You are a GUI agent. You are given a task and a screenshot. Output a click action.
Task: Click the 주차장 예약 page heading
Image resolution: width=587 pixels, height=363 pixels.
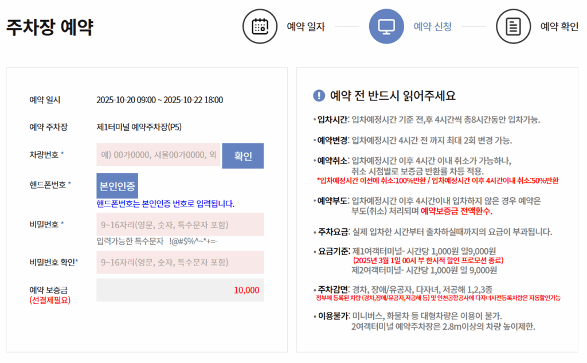[50, 27]
